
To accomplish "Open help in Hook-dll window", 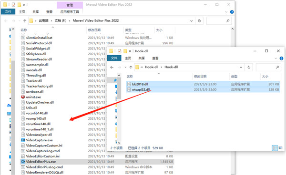I will click(x=281, y=58).
